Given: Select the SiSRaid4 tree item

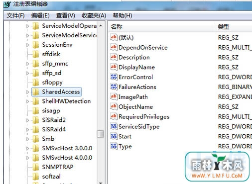Looking at the screenshot, I should pyautogui.click(x=54, y=129).
